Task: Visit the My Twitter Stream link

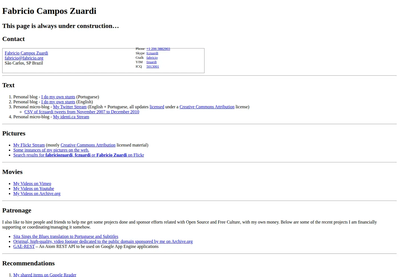Action: [x=70, y=107]
